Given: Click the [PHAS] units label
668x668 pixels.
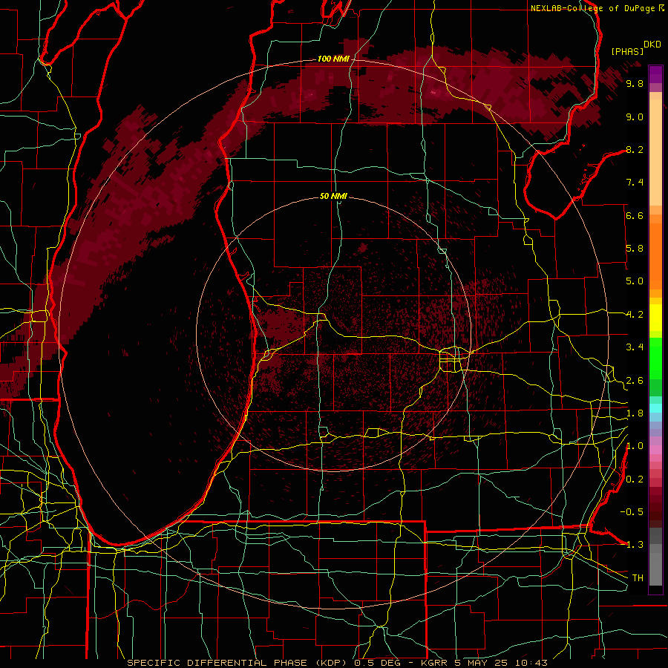Looking at the screenshot, I should point(627,51).
